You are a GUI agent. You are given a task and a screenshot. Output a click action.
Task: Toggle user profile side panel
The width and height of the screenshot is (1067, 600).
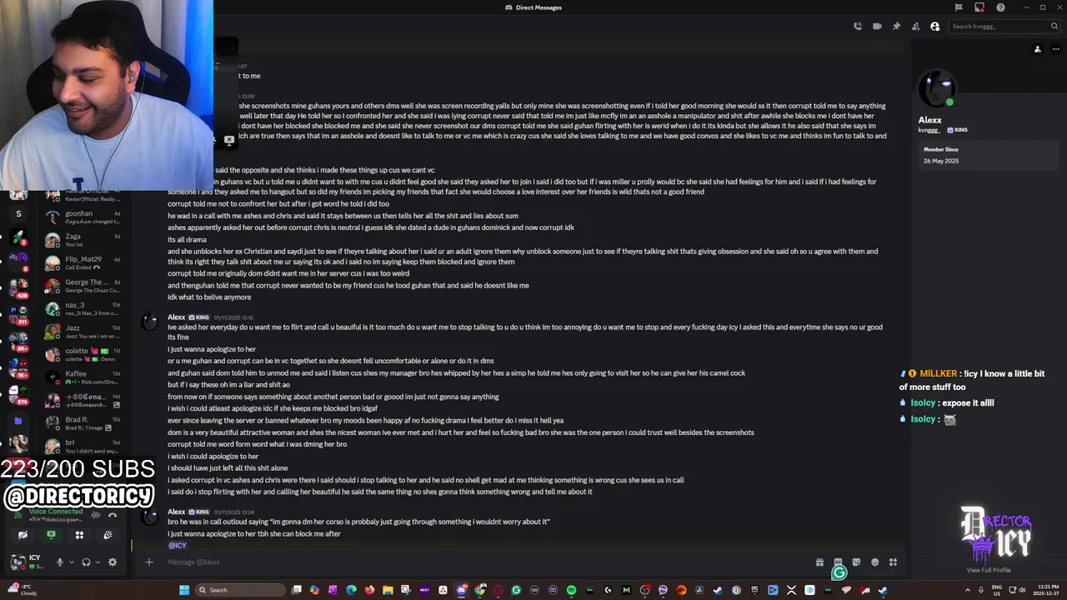[934, 26]
